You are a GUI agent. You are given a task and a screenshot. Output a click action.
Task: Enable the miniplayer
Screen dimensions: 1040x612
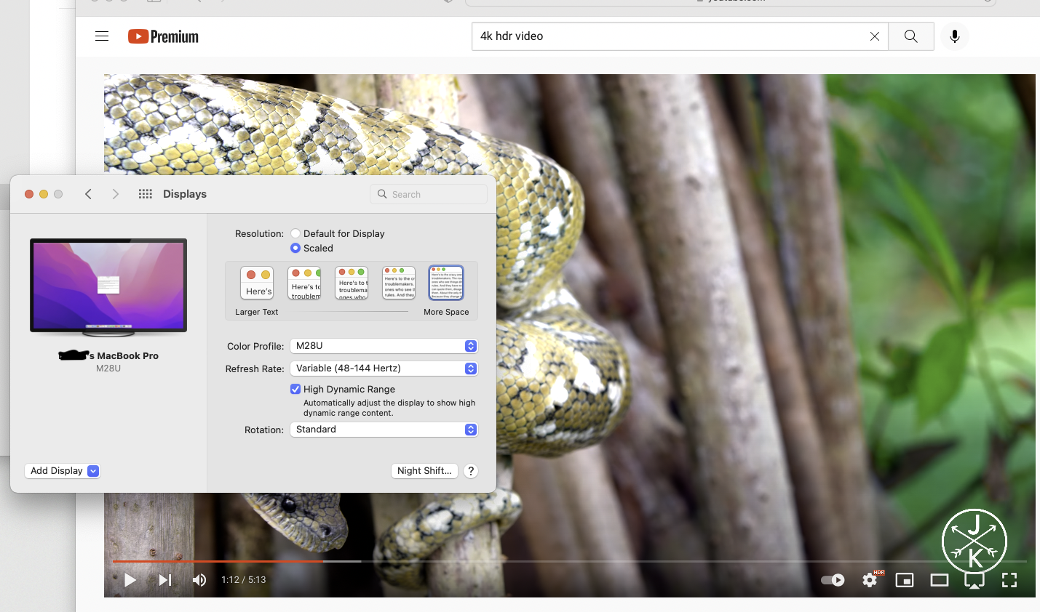click(x=905, y=580)
